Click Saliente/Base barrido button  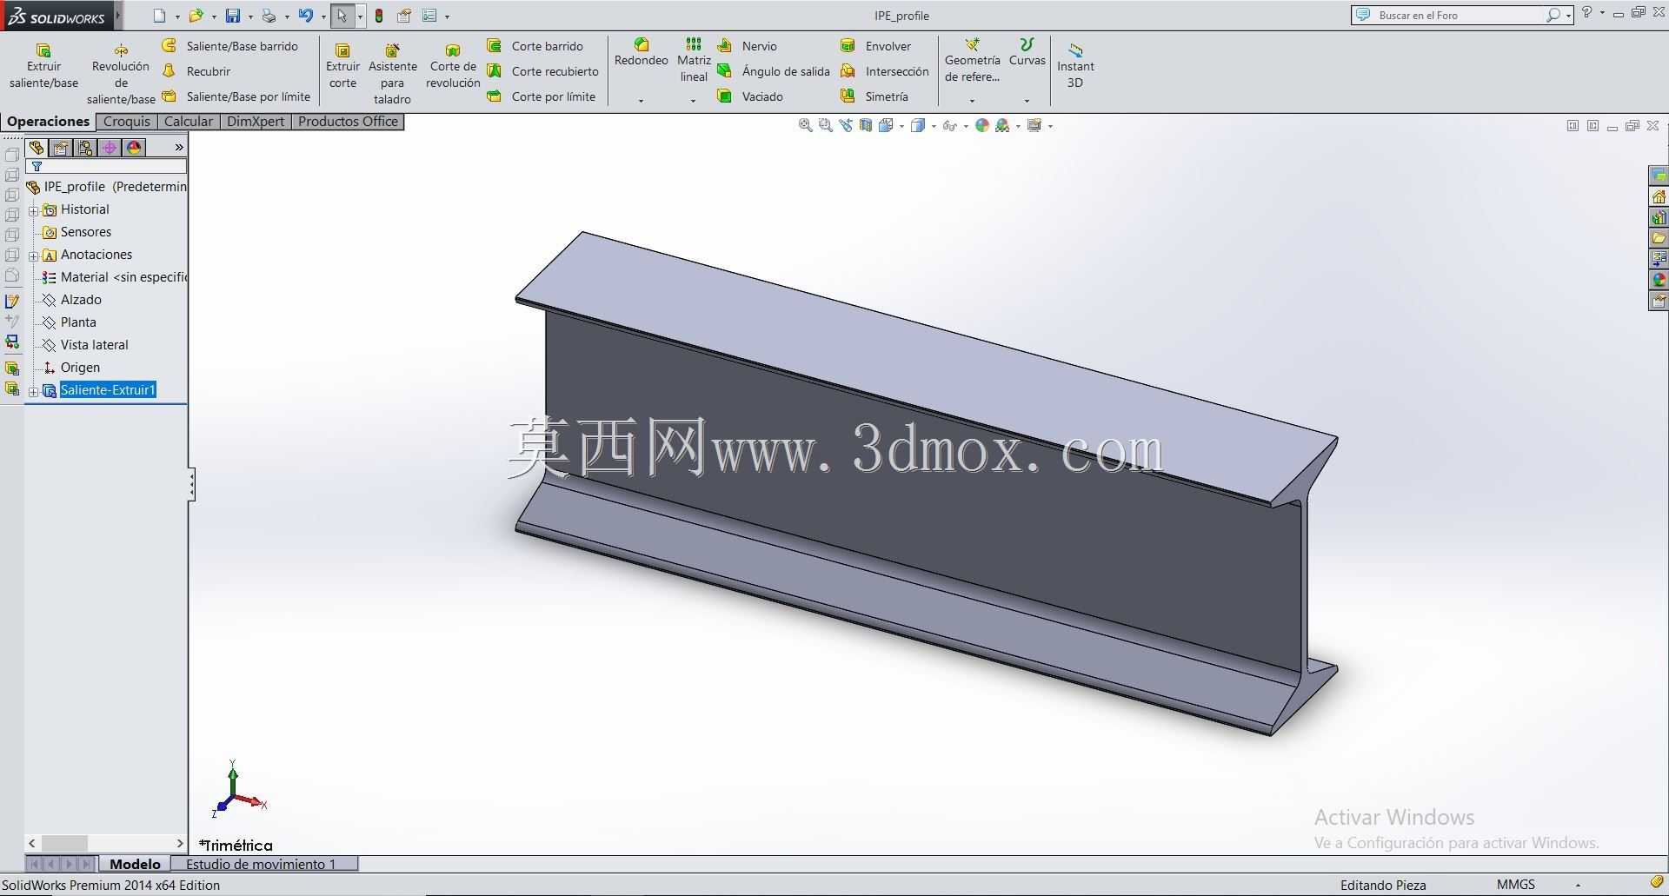click(x=230, y=46)
